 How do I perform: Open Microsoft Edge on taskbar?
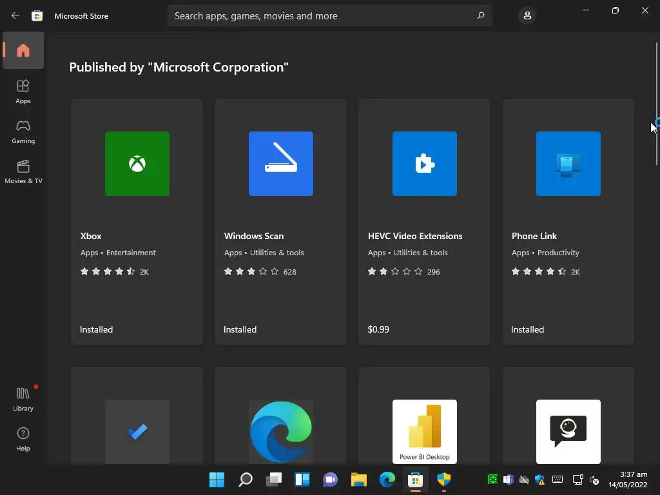[x=387, y=479]
